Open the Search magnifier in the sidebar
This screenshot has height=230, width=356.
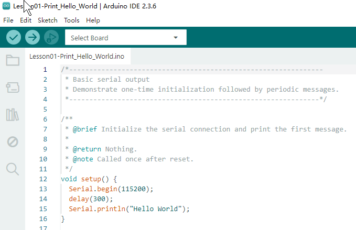tap(13, 169)
